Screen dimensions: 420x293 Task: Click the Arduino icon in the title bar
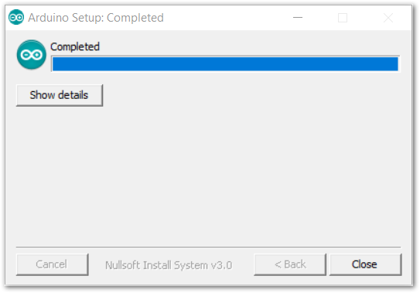(16, 18)
